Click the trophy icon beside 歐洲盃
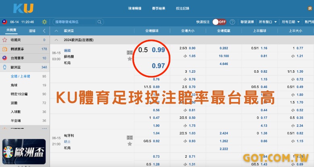This screenshot has width=314, height=167. [4, 67]
